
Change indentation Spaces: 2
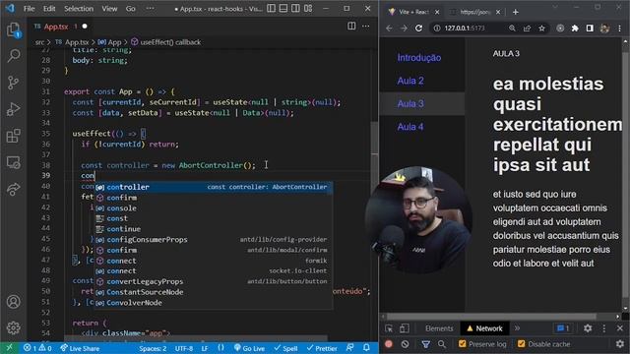pos(153,348)
